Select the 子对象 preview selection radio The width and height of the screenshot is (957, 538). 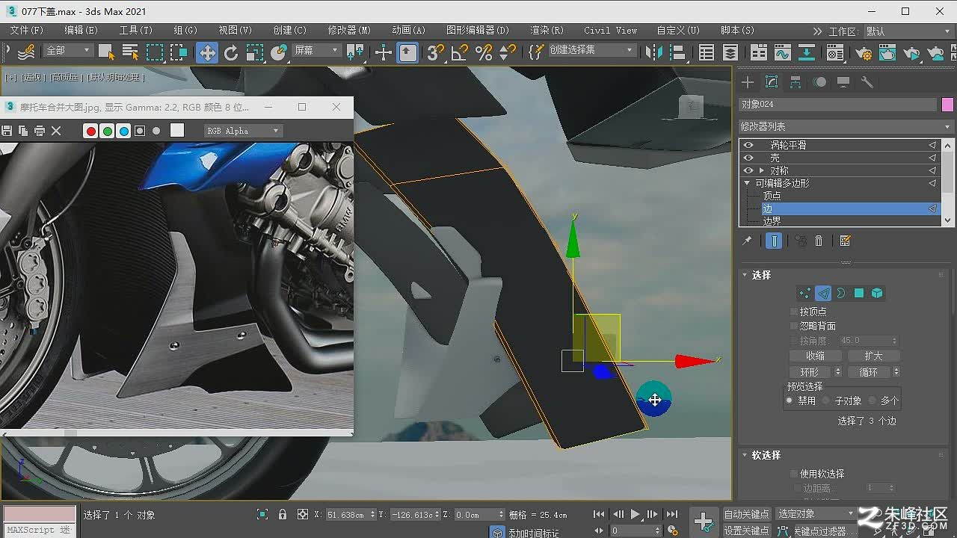(826, 401)
